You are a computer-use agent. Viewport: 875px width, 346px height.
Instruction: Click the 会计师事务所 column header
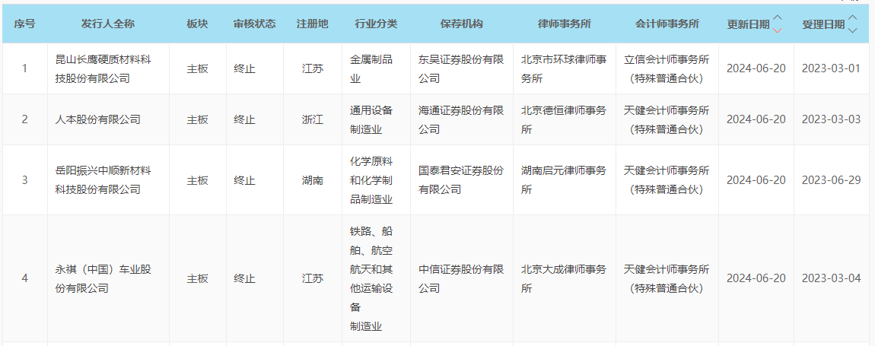tap(667, 24)
